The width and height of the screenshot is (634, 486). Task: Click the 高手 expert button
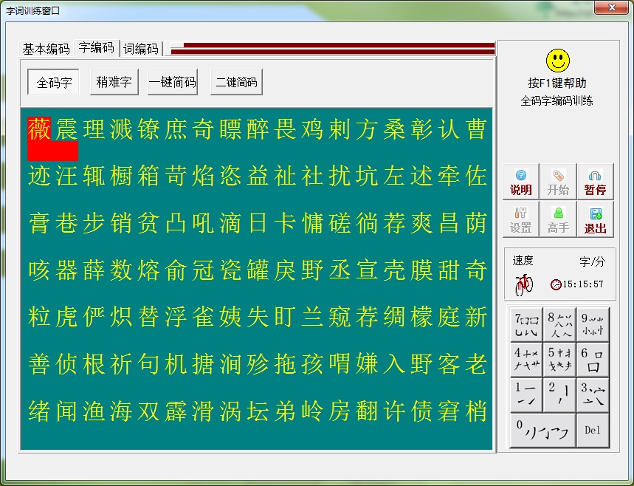click(558, 219)
